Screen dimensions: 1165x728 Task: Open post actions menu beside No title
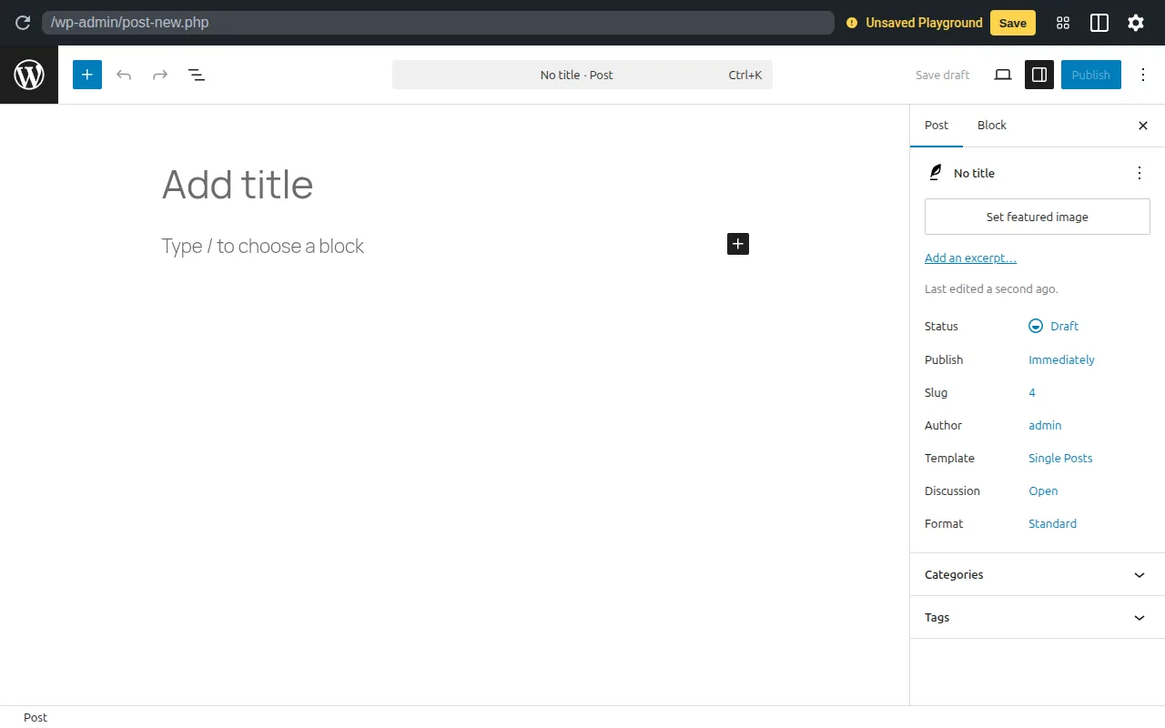[x=1139, y=172]
